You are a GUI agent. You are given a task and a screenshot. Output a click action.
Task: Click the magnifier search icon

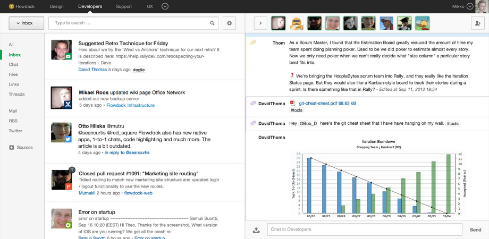(212, 23)
